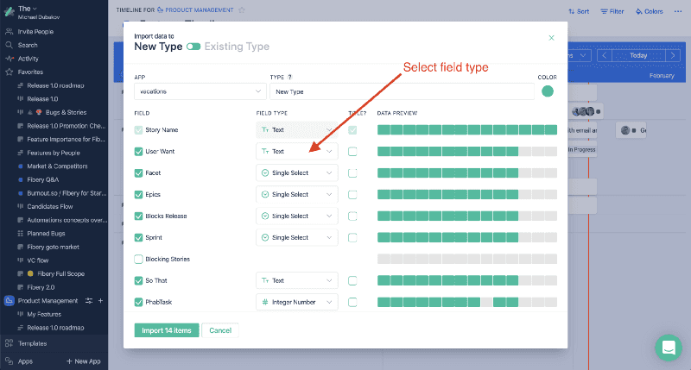
Task: Uncheck the So That field checkbox
Action: [138, 280]
